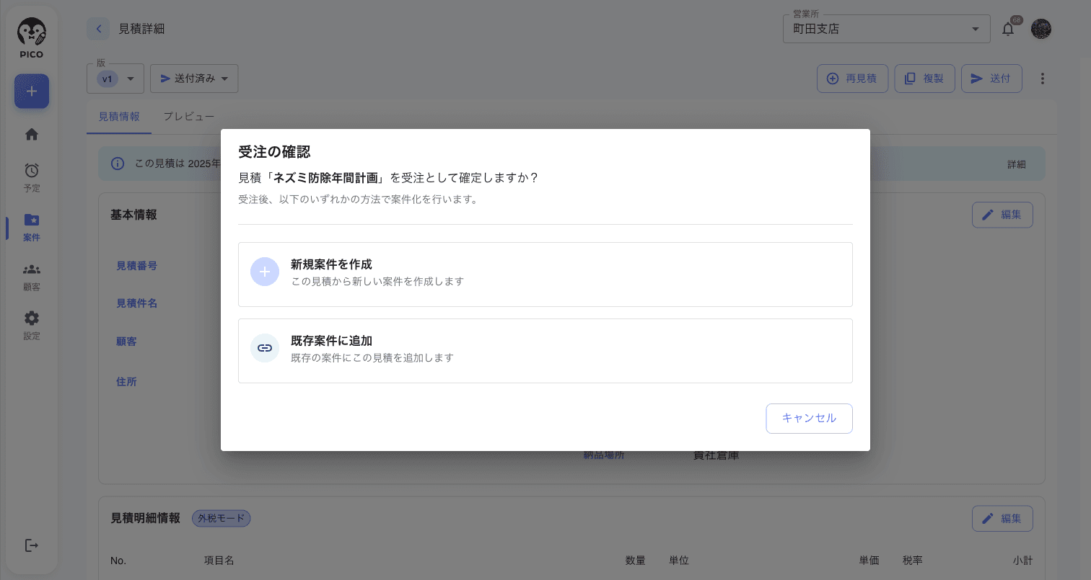Viewport: 1091px width, 580px height.
Task: Open the user avatar menu
Action: tap(1041, 29)
